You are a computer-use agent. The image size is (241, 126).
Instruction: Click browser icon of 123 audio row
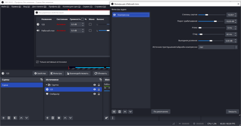click(38, 24)
